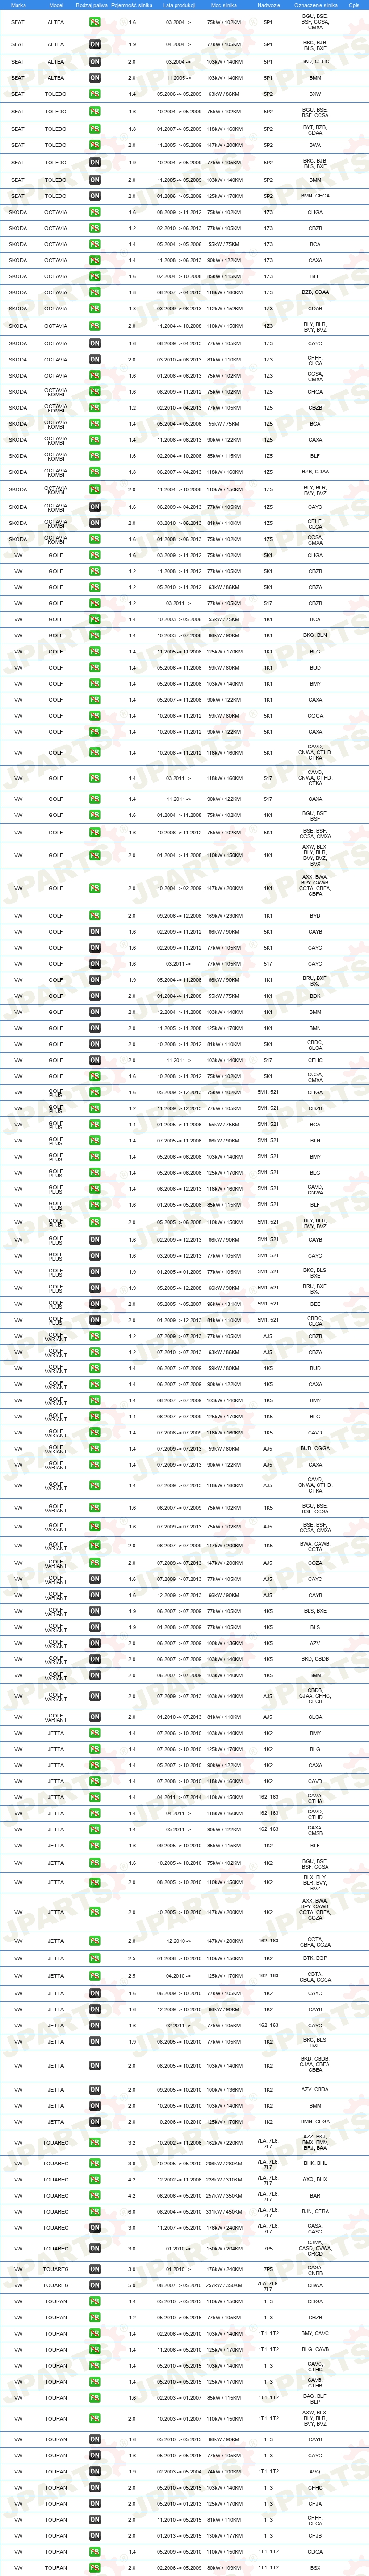Click the ON fuel badge in TOURAN AVQ row
The image size is (369, 2576).
[94, 2471]
